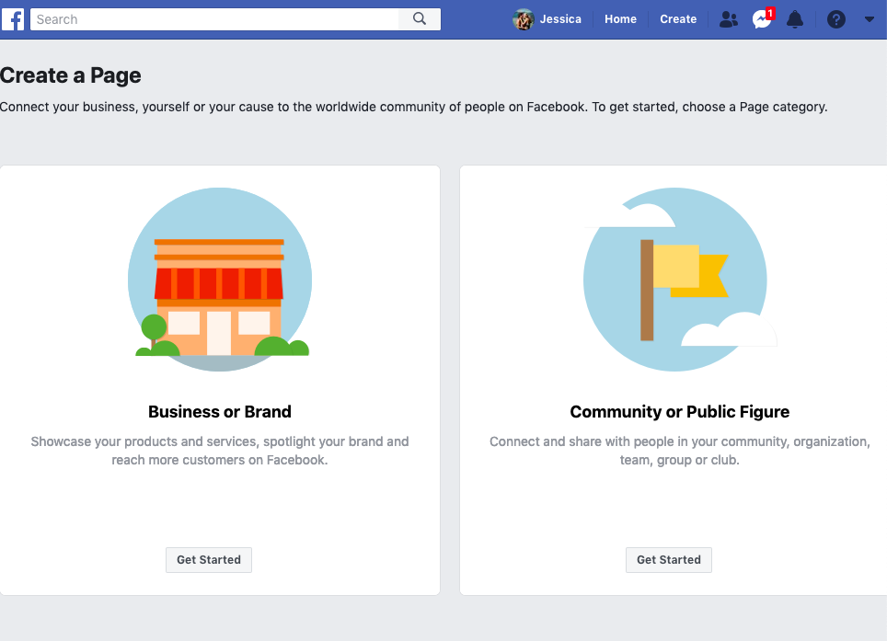Click the Create a Page title
The image size is (887, 641).
point(71,75)
